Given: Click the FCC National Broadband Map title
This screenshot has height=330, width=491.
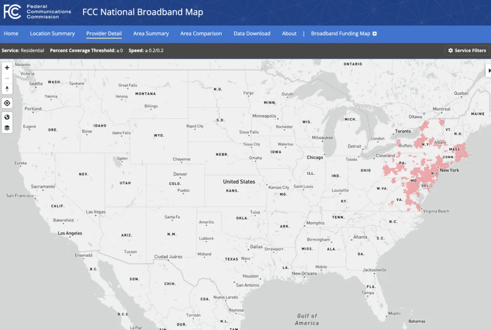Looking at the screenshot, I should [x=143, y=12].
